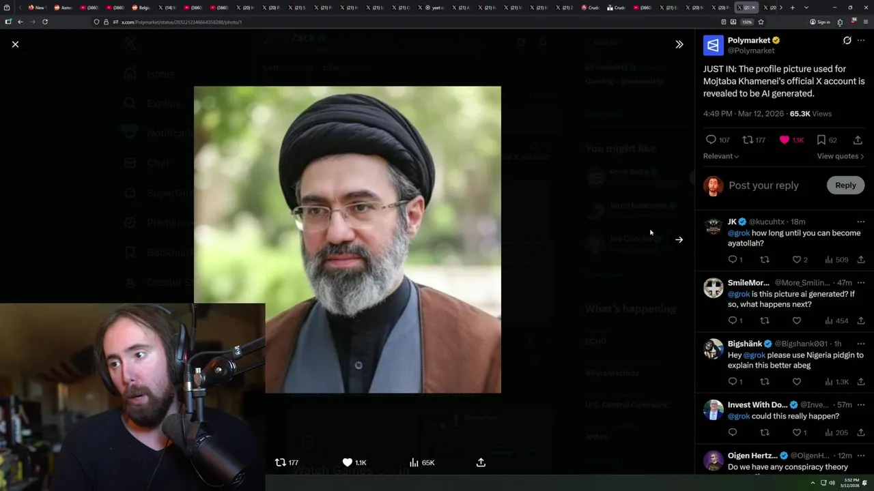
Task: Like Invest With Do... reply
Action: 796,432
